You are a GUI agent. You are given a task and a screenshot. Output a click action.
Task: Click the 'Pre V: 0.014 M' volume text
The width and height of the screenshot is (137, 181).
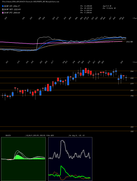109,8
